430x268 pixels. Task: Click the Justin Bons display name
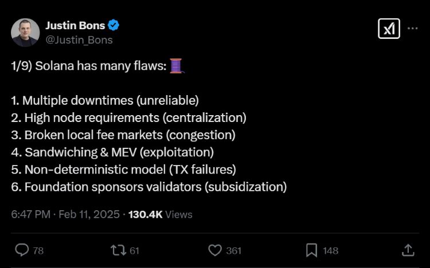point(75,26)
